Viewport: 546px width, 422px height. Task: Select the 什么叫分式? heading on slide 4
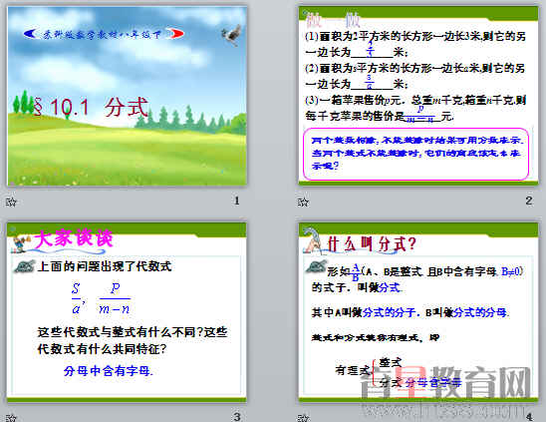[x=372, y=243]
